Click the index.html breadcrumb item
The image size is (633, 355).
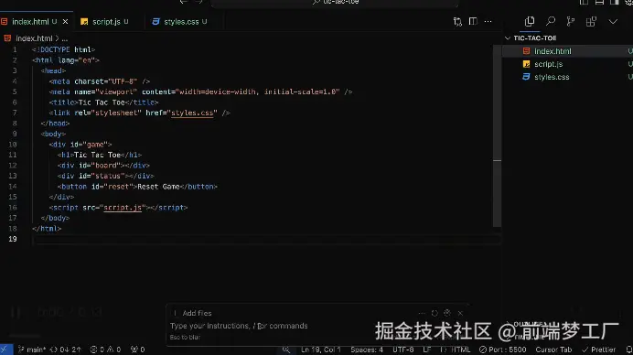pos(34,38)
